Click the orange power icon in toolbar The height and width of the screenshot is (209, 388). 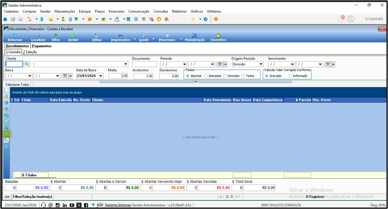click(216, 19)
